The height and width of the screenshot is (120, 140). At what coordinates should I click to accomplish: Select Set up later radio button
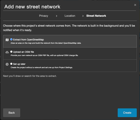coord(11,64)
